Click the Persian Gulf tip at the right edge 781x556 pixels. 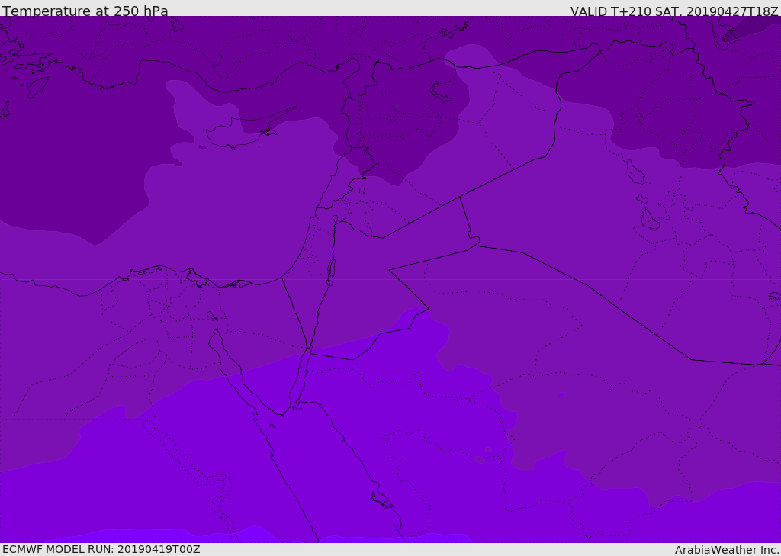[x=774, y=296]
